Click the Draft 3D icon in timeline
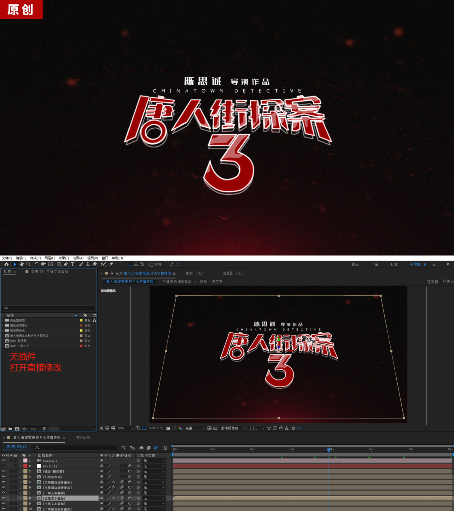The image size is (454, 511). coord(132,448)
